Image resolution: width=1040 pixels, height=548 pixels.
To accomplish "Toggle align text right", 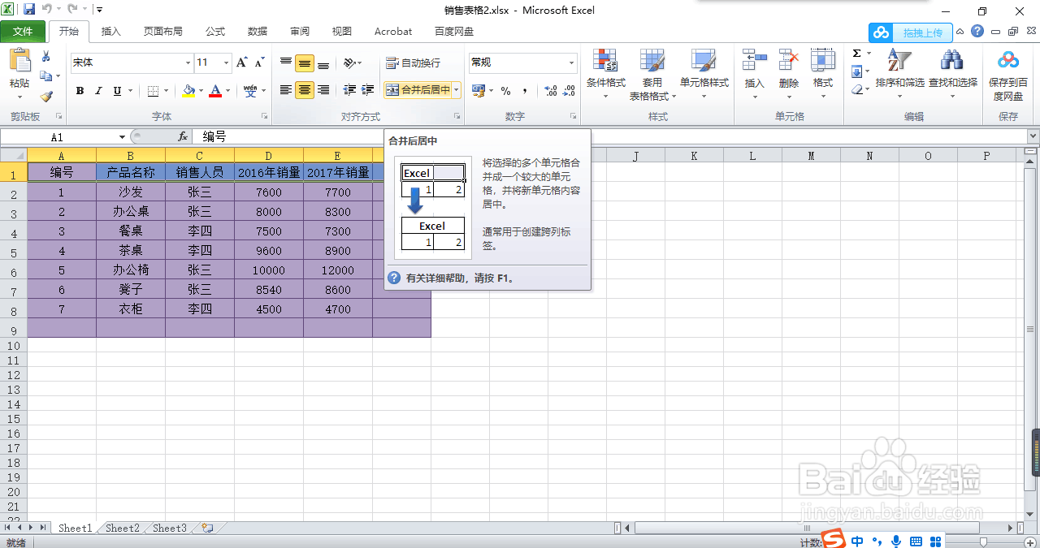I will tap(323, 90).
